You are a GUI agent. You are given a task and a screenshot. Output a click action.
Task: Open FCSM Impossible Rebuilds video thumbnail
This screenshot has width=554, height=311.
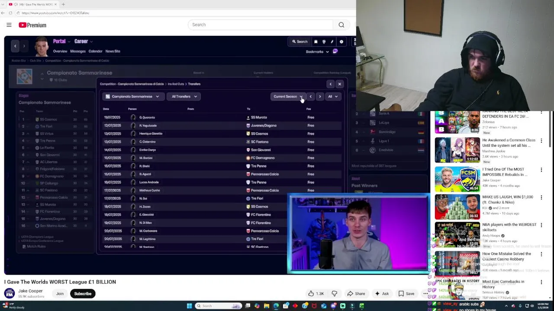pos(457,179)
